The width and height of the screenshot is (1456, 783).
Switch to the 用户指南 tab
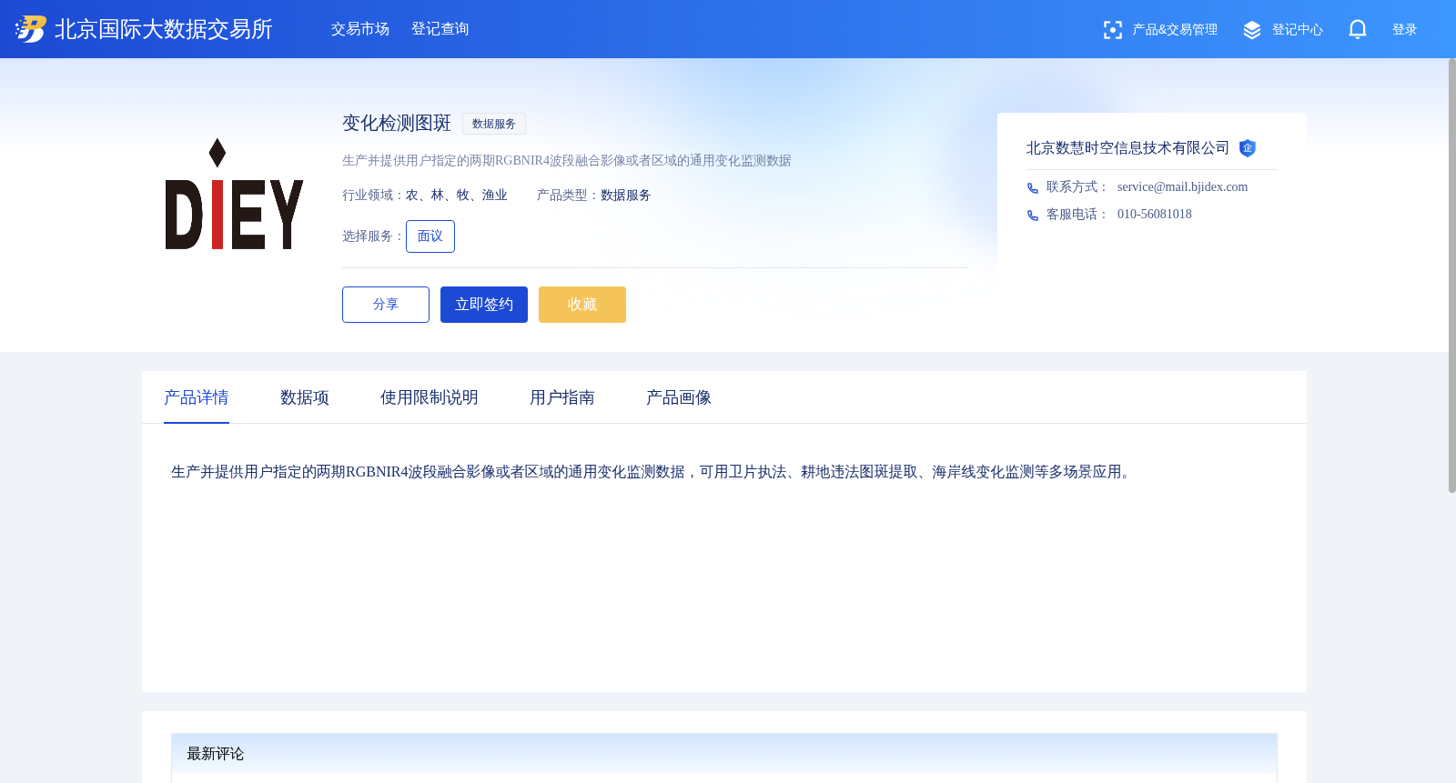tap(562, 397)
